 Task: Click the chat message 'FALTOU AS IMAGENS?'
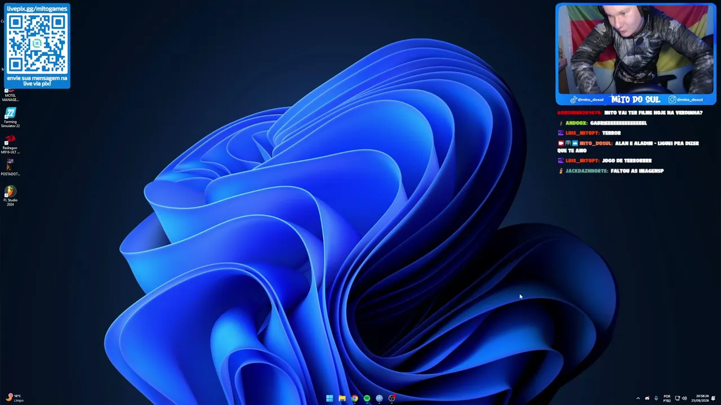(637, 170)
